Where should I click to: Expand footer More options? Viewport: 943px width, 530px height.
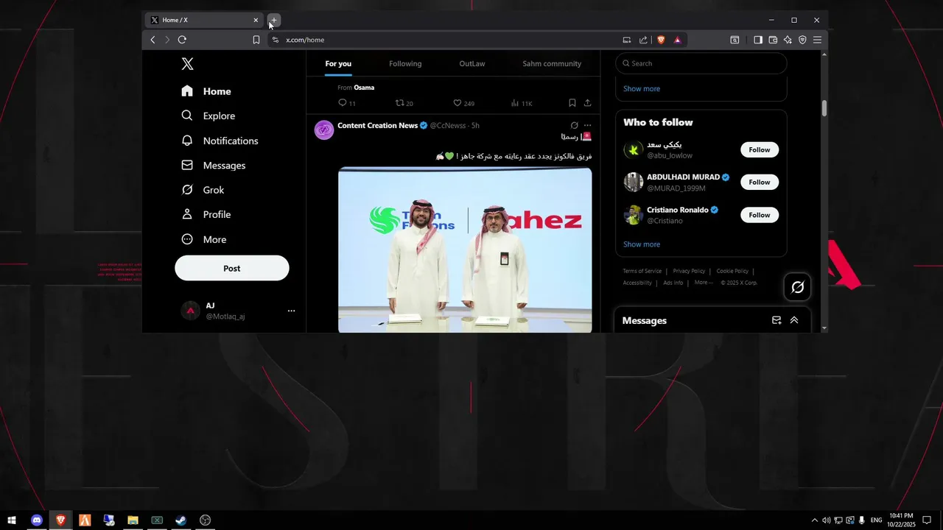(x=704, y=283)
